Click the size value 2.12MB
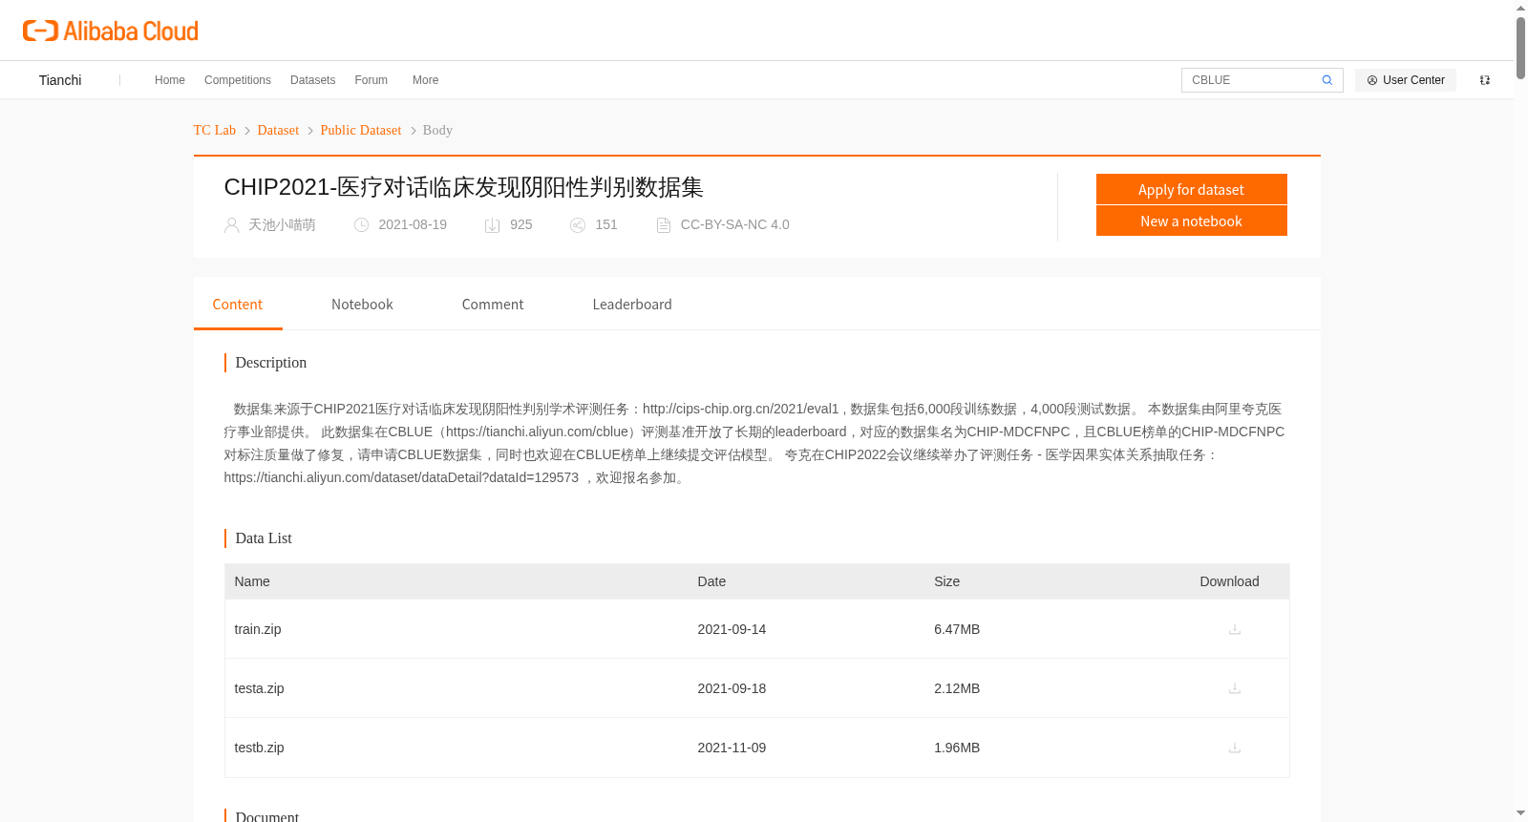This screenshot has width=1528, height=822. tap(957, 688)
